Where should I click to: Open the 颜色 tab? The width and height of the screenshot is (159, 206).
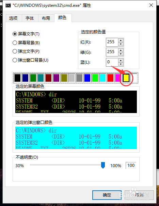tap(63, 18)
